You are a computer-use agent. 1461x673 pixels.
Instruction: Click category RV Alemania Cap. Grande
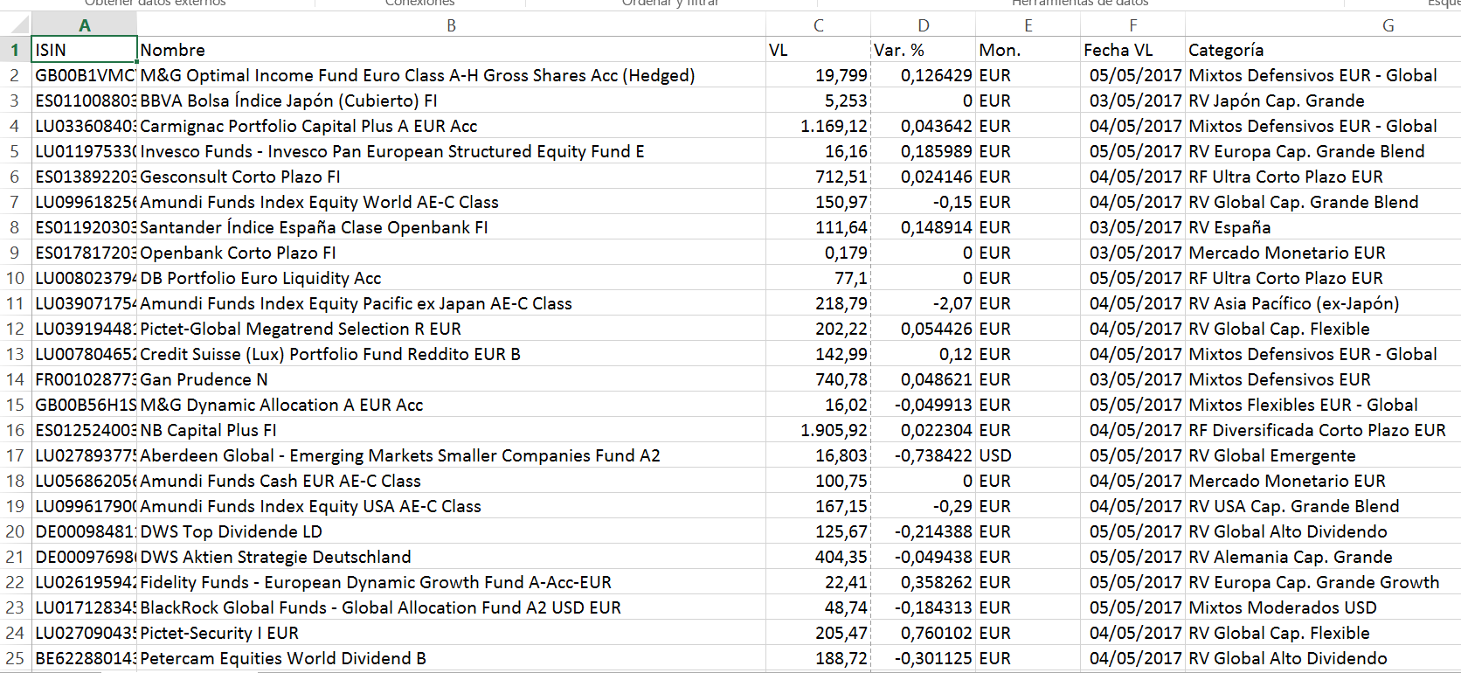[x=1323, y=557]
